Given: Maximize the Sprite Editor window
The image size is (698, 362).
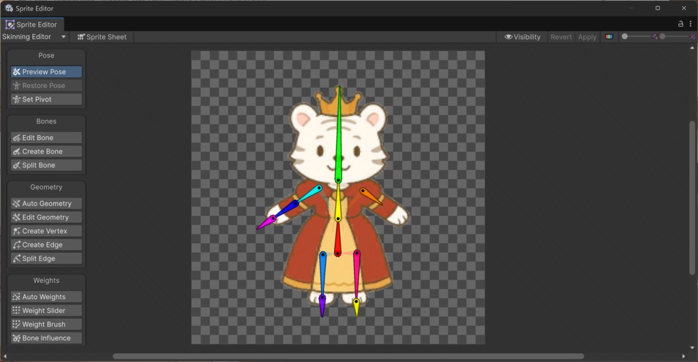Looking at the screenshot, I should click(x=658, y=8).
